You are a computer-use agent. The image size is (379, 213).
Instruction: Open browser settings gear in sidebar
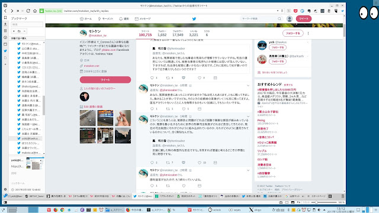pyautogui.click(x=5, y=189)
